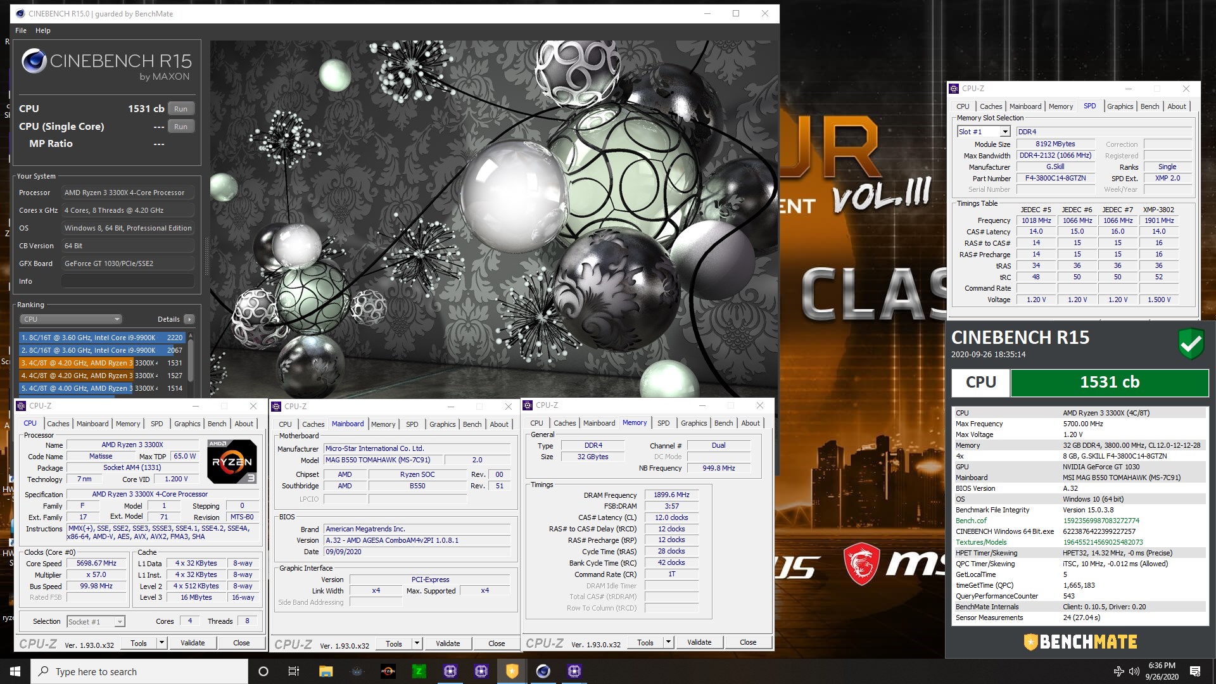Open Task View from the taskbar

click(x=294, y=671)
